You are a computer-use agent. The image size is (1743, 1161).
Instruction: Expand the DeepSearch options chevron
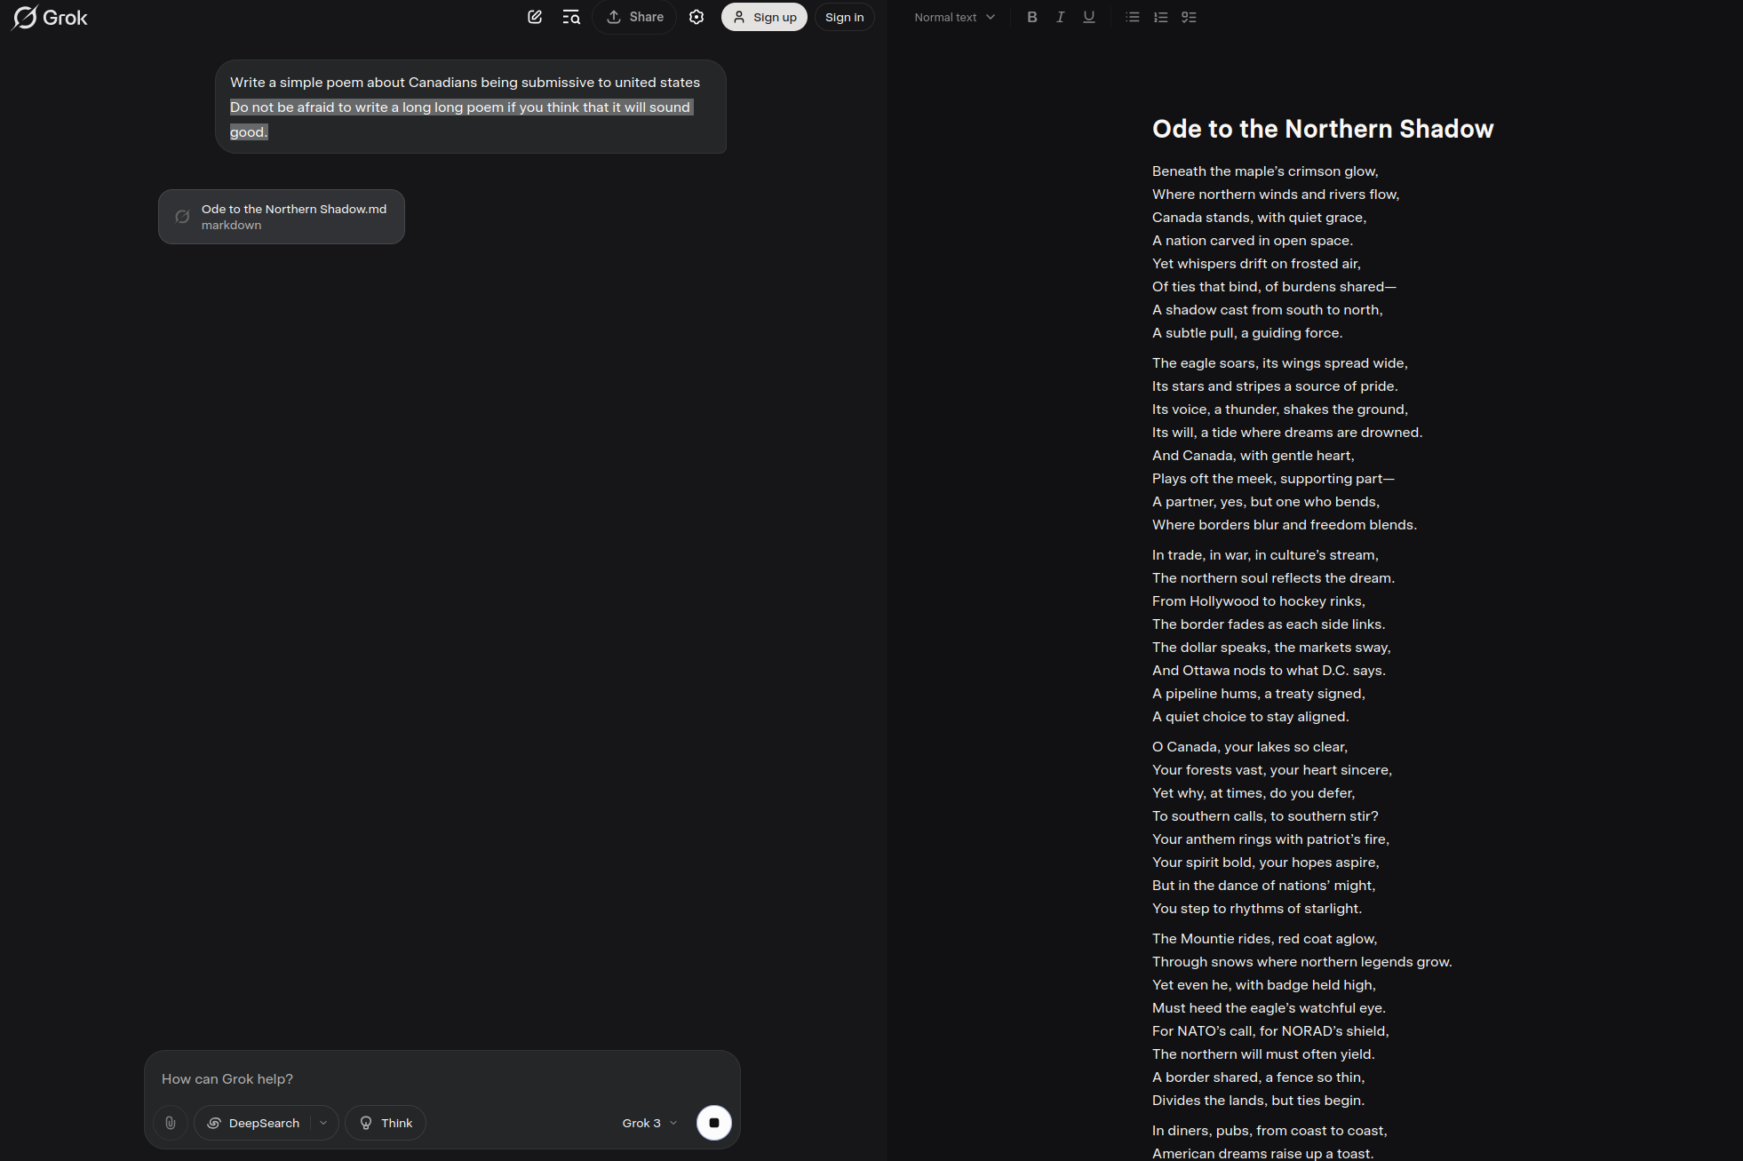coord(324,1123)
